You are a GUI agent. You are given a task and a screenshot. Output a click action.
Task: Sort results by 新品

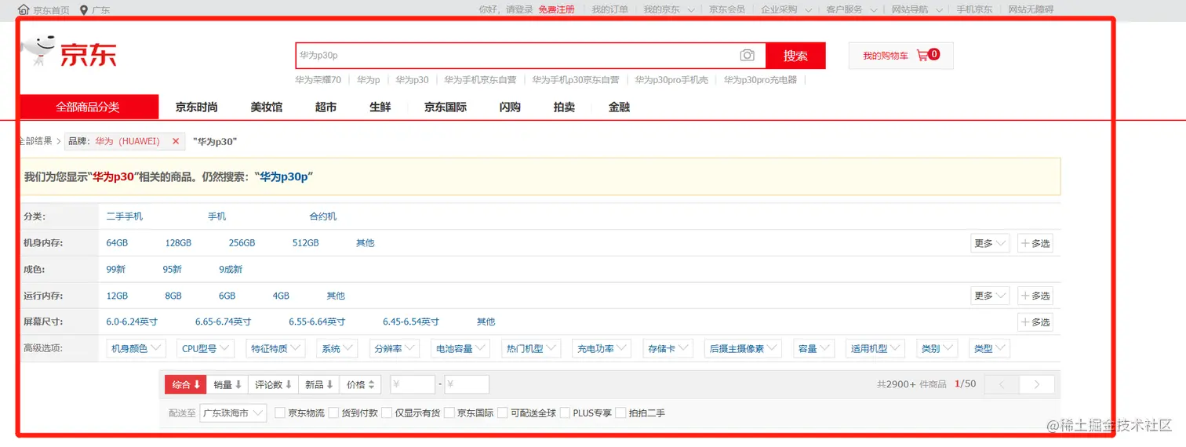319,384
